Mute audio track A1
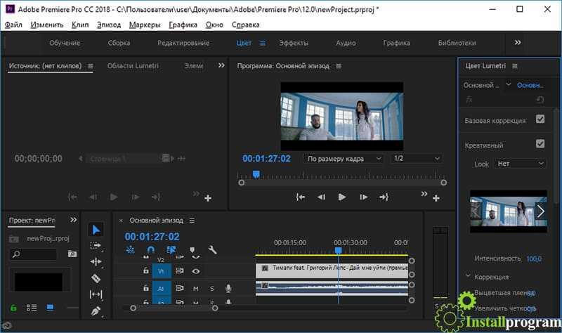This screenshot has width=562, height=333. (x=196, y=289)
